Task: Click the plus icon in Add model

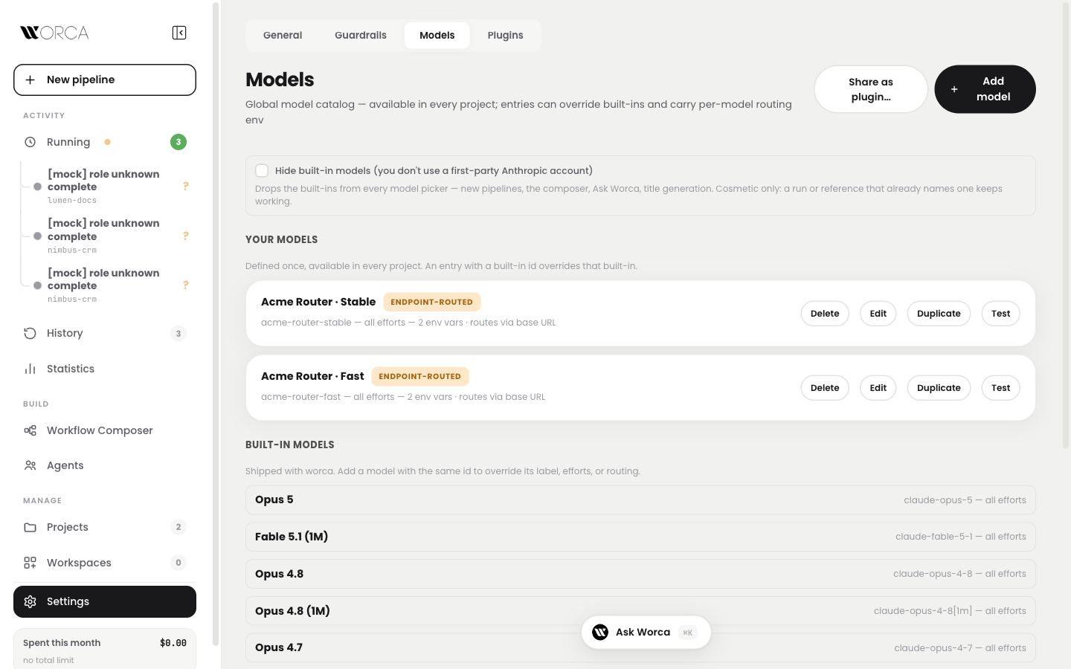Action: click(954, 89)
